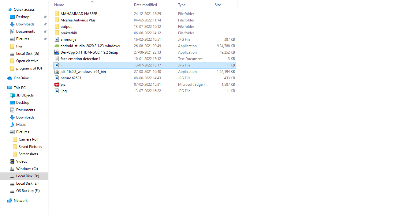Click the Videos filmstrip icon
399x215 pixels.
pos(12,161)
